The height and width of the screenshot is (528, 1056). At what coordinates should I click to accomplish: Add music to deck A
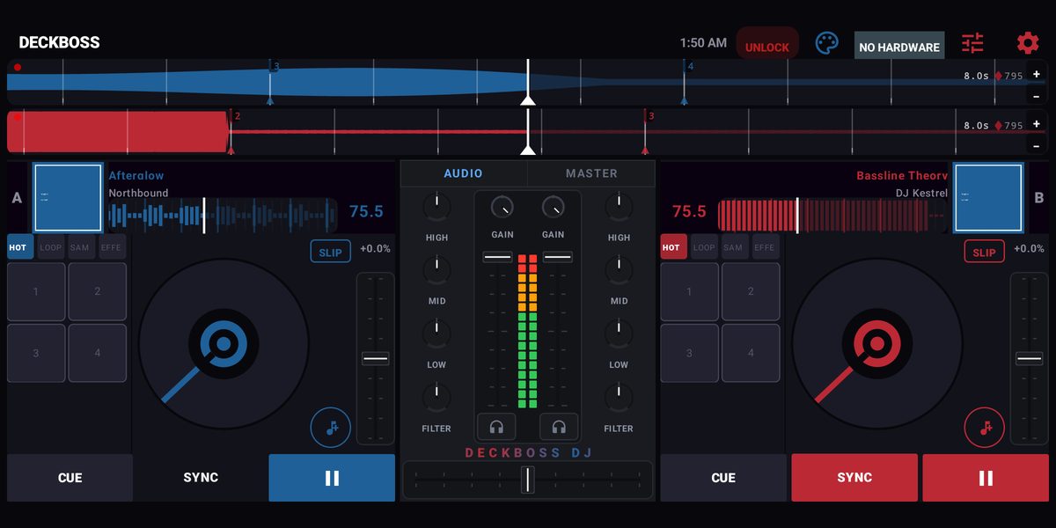[331, 429]
